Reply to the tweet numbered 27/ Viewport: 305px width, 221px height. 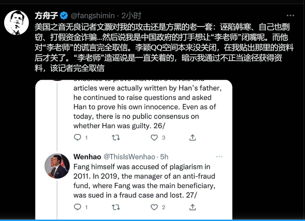pyautogui.click(x=78, y=207)
